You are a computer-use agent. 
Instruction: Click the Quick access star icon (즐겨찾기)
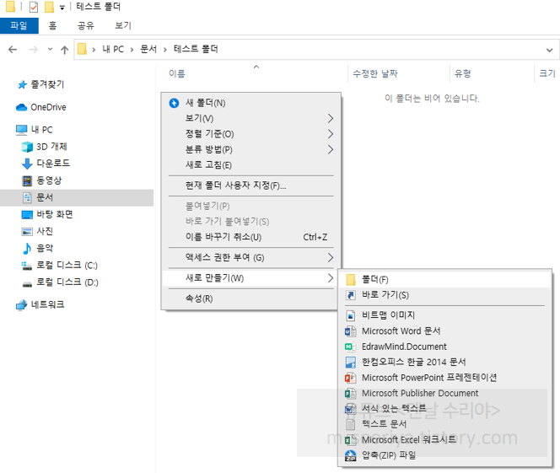coord(22,84)
